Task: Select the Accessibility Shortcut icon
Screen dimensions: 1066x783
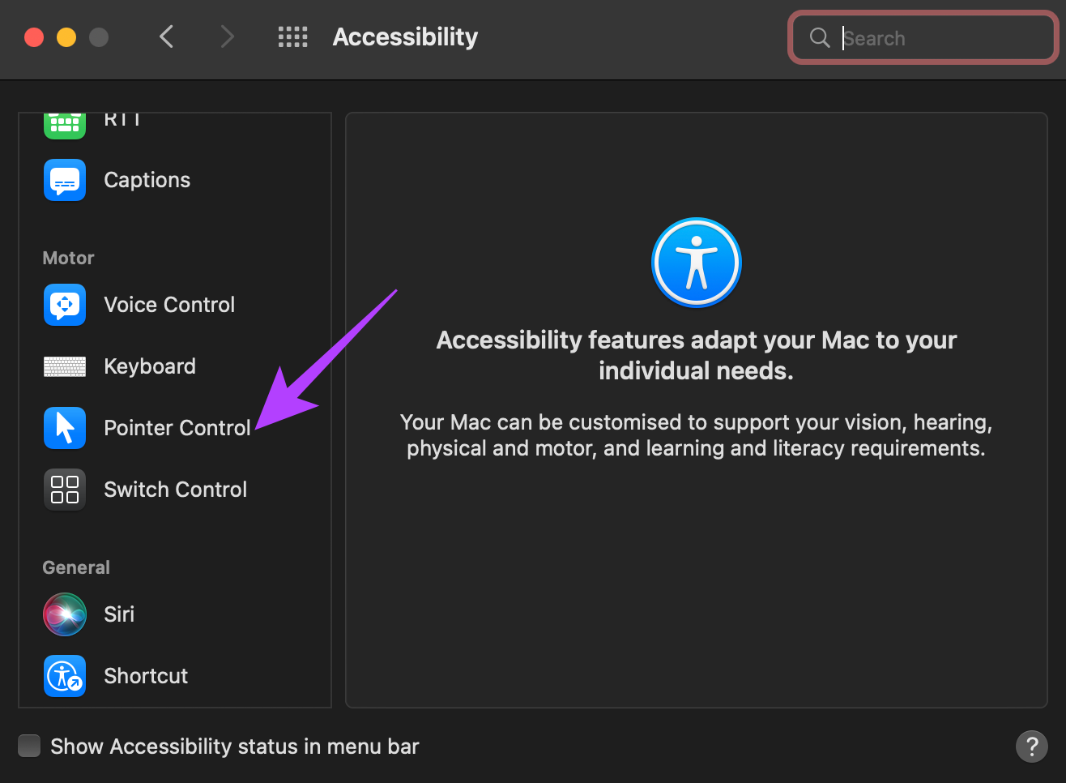Action: click(x=65, y=676)
